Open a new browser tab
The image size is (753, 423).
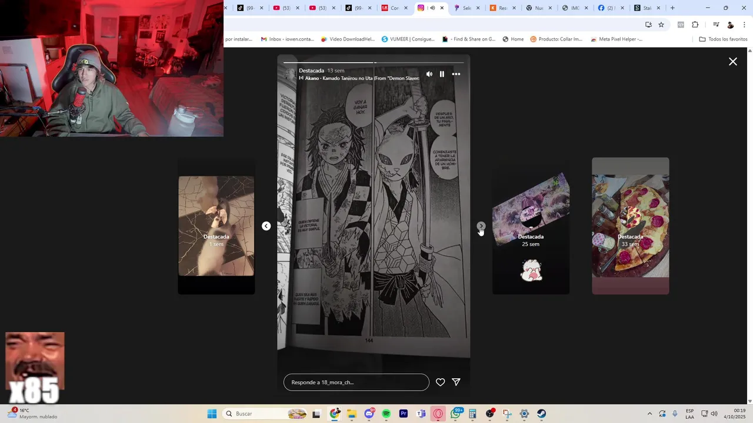[x=672, y=8]
